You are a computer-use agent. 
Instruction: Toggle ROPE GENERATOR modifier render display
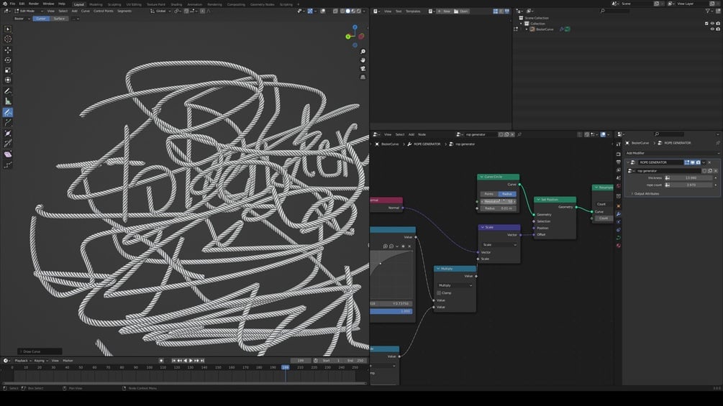coord(698,162)
